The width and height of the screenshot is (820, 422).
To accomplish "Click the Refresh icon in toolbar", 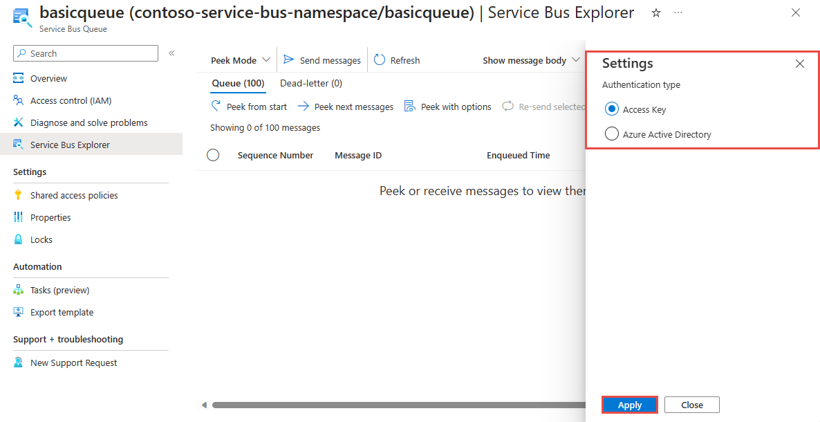I will (380, 60).
